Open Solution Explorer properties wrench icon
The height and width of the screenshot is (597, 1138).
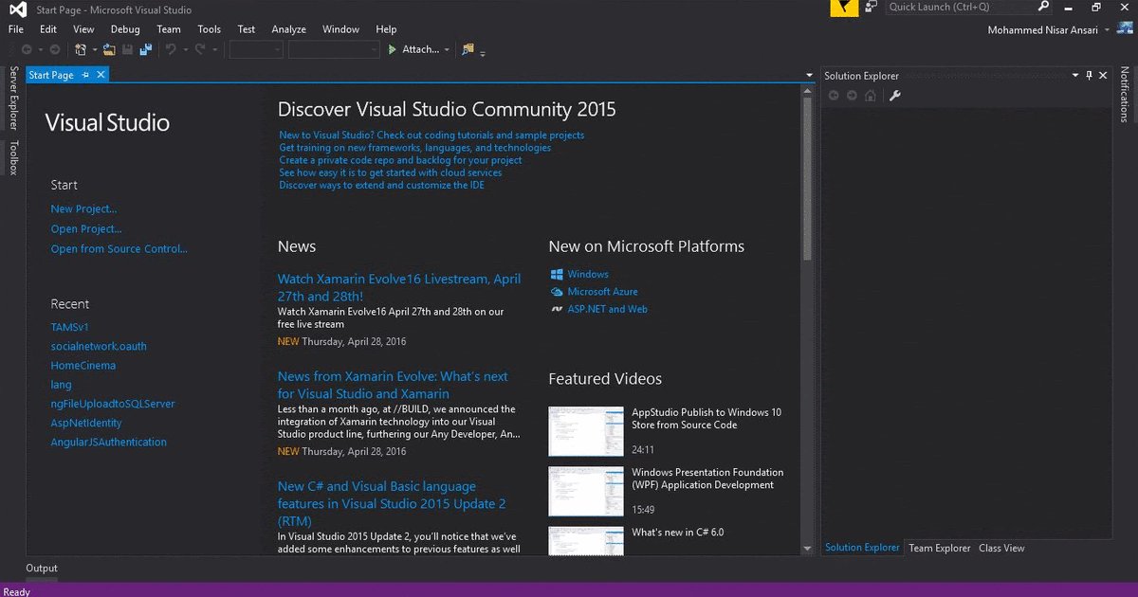click(894, 96)
